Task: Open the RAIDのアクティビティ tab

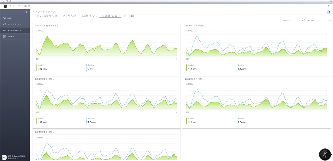Action: tap(89, 16)
